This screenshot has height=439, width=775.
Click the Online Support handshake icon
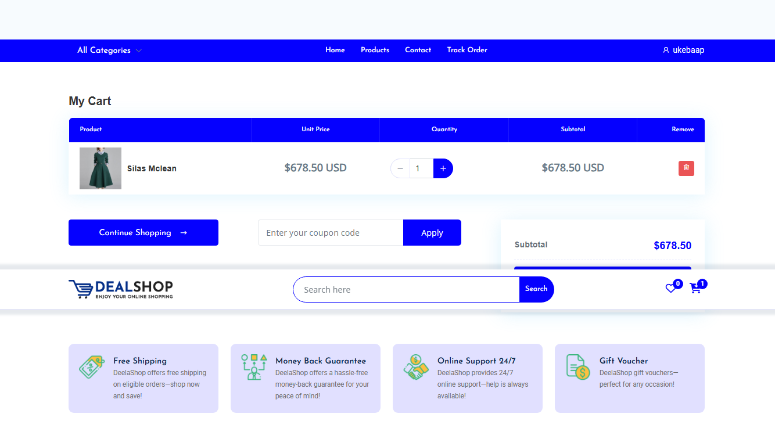[415, 367]
